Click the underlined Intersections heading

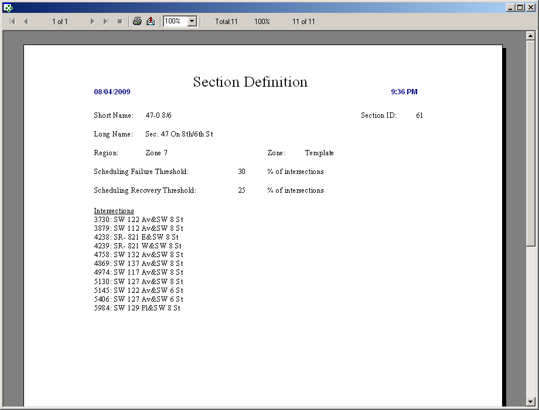click(x=114, y=211)
